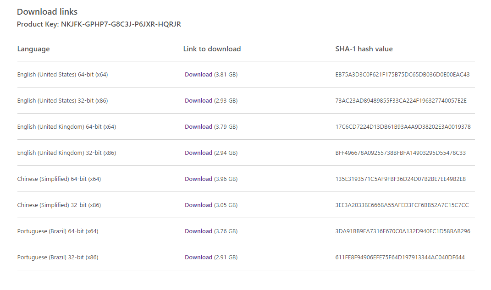Download English (United States) 64-bit version

click(x=199, y=74)
